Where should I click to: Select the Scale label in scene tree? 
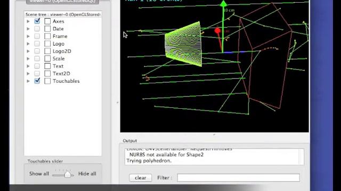59,59
